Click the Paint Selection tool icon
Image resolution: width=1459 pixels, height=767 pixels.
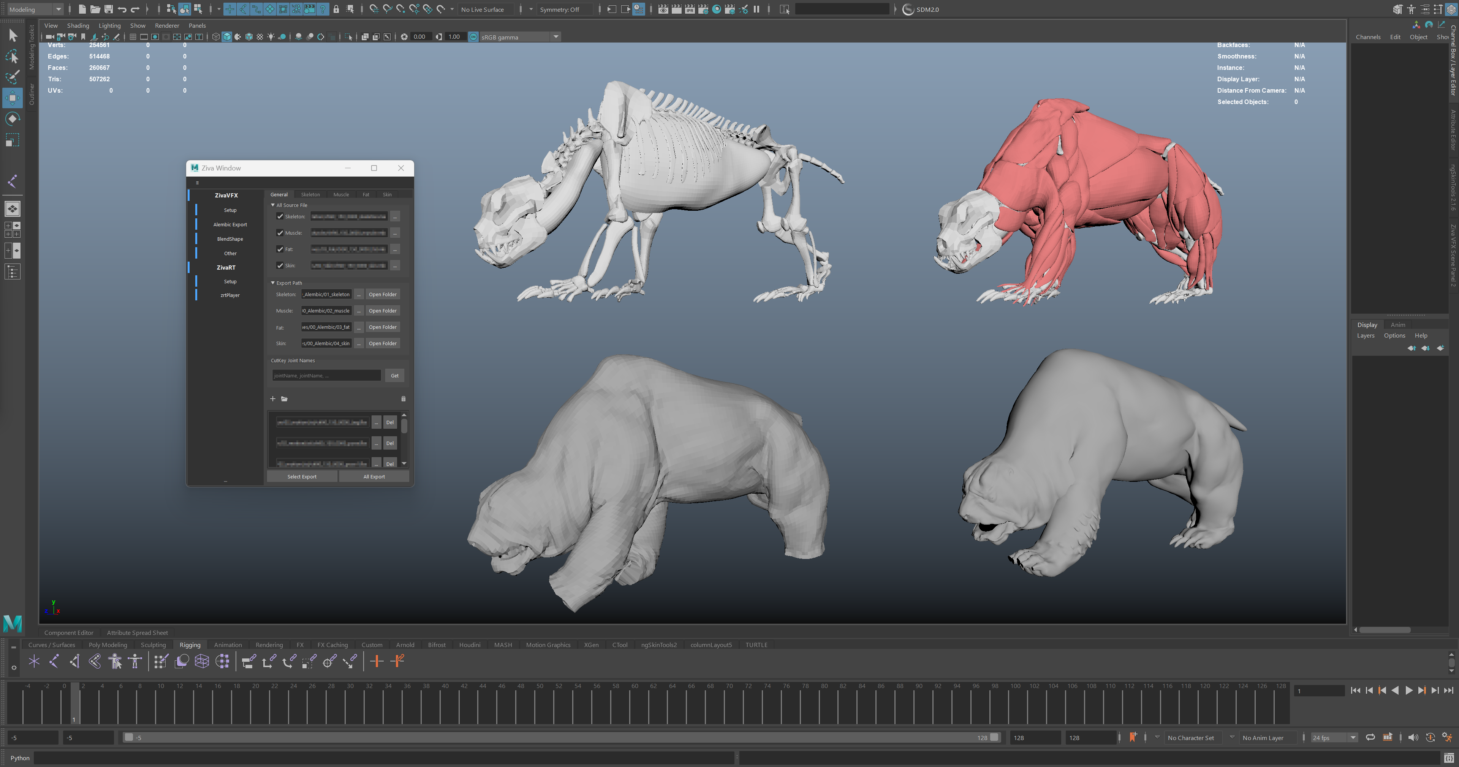(x=12, y=77)
